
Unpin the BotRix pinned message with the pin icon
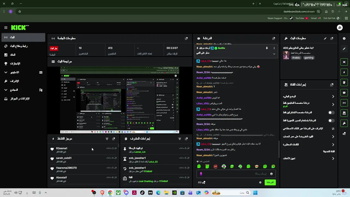[267, 48]
